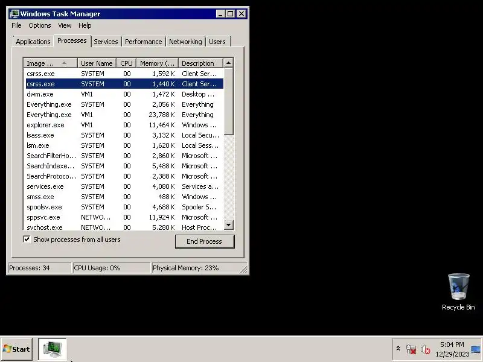This screenshot has width=483, height=362.
Task: Select Everything.exe run by SYSTEM
Action: pos(124,104)
